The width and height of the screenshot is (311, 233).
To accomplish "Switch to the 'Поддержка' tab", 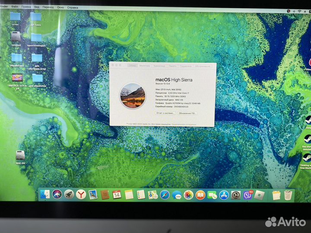I will point(186,66).
